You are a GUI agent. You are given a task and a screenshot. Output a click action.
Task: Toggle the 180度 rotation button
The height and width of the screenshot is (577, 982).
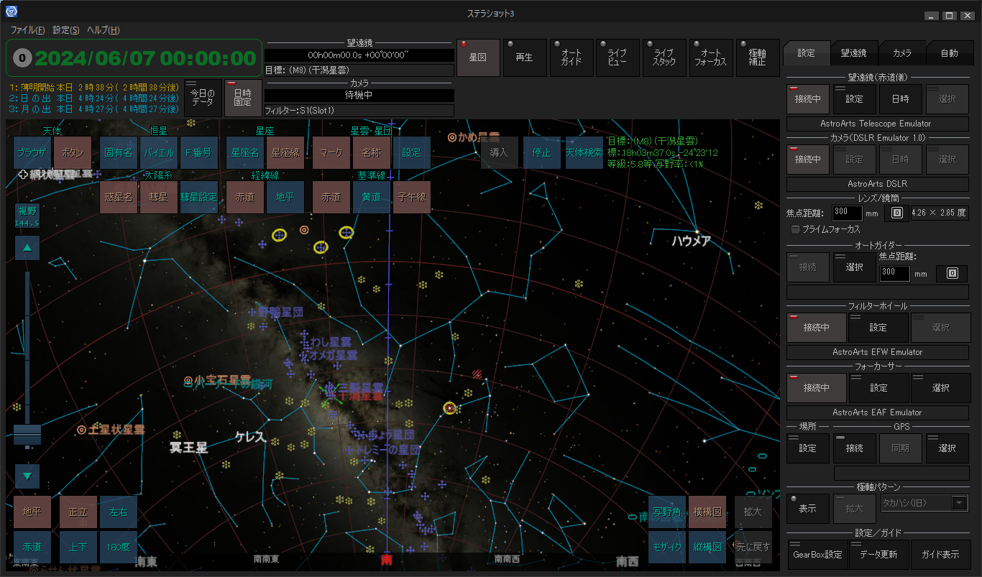119,547
